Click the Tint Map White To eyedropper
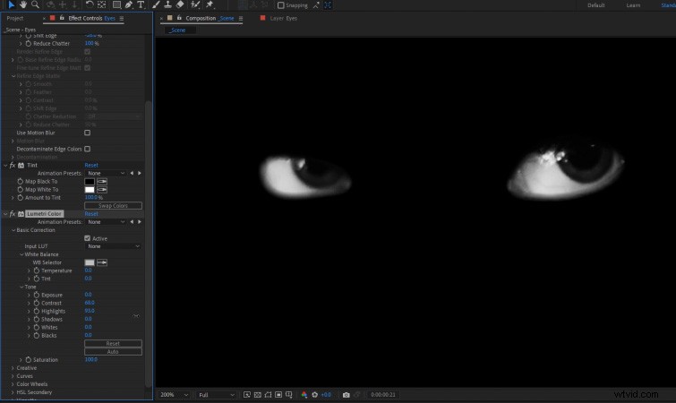The width and height of the screenshot is (676, 403). coord(102,190)
